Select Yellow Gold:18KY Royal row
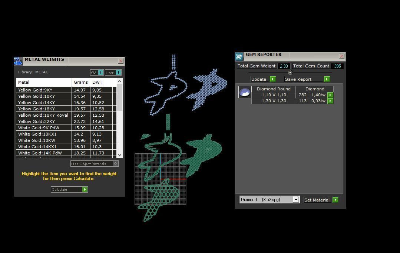The image size is (400, 253). (x=66, y=115)
